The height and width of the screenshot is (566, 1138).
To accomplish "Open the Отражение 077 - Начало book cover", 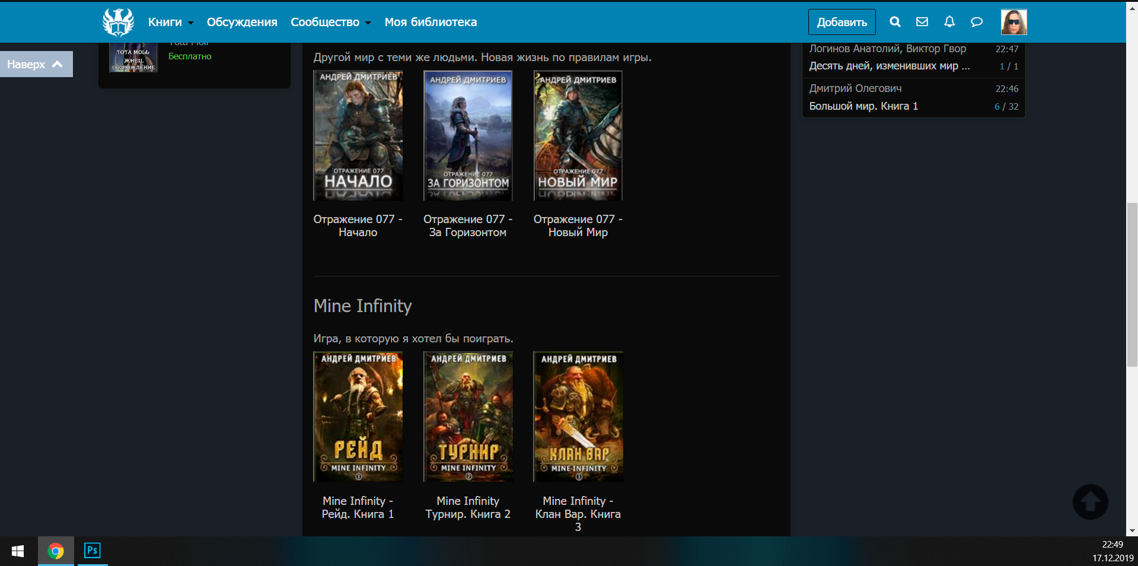I will (358, 135).
